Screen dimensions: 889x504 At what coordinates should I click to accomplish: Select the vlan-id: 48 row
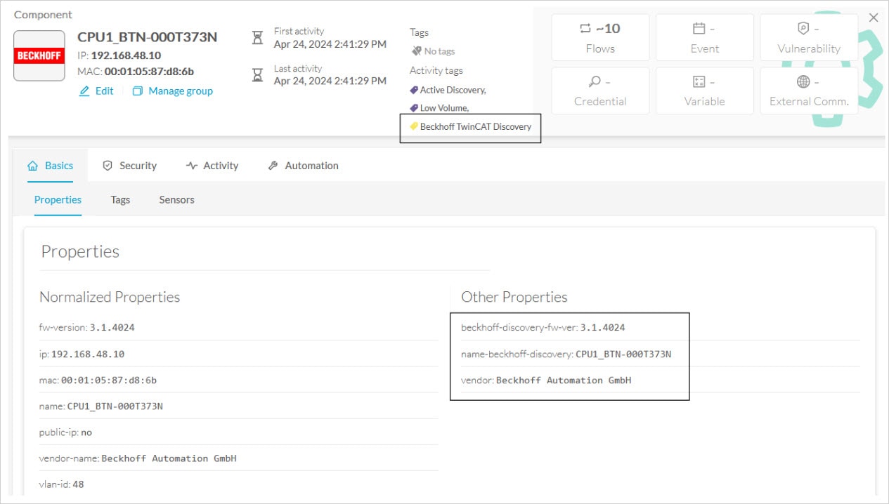click(238, 484)
